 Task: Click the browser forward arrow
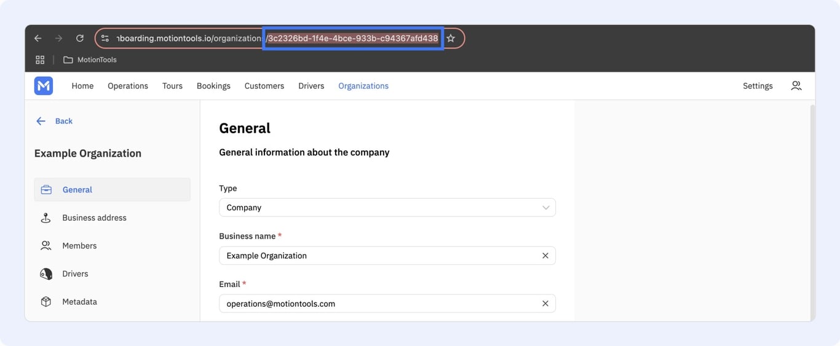(x=58, y=38)
